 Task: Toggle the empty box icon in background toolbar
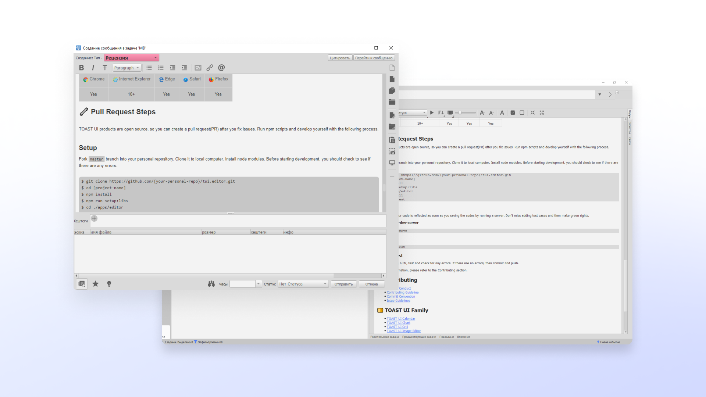click(x=522, y=112)
